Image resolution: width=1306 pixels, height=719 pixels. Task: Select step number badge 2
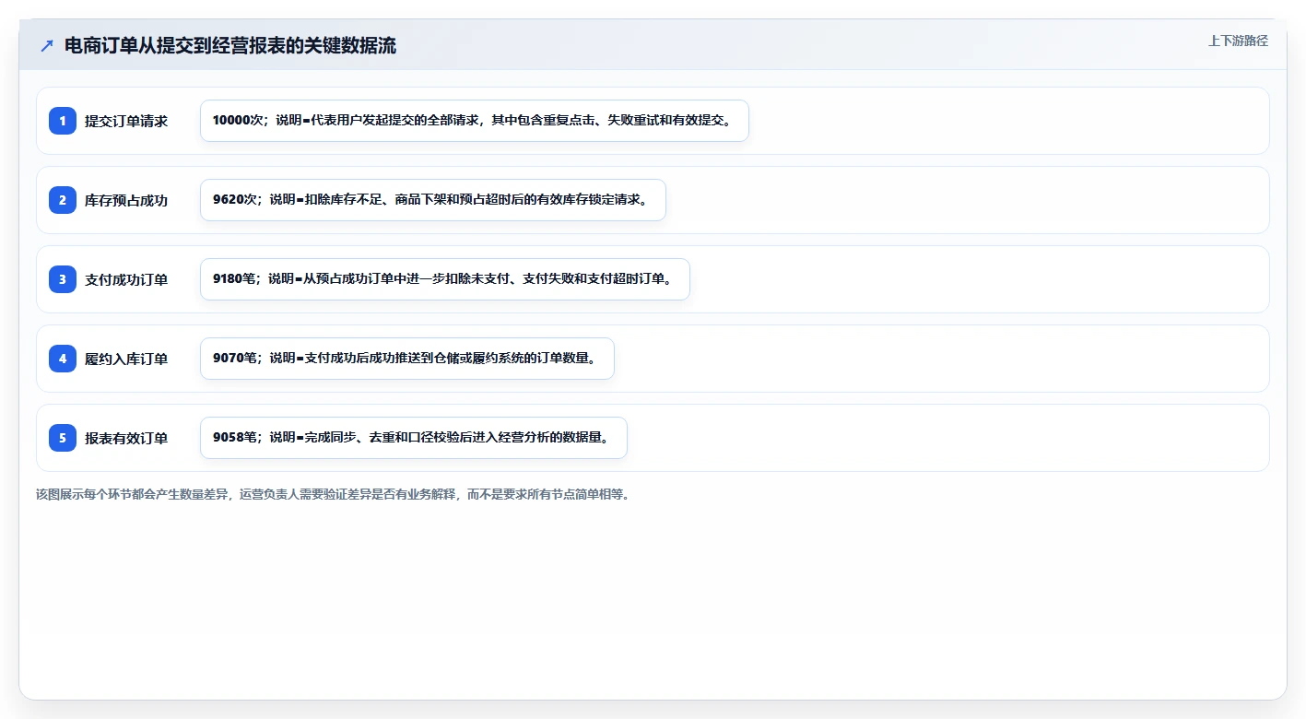coord(63,200)
